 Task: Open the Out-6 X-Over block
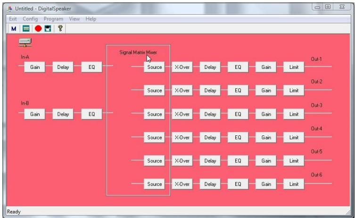(182, 184)
